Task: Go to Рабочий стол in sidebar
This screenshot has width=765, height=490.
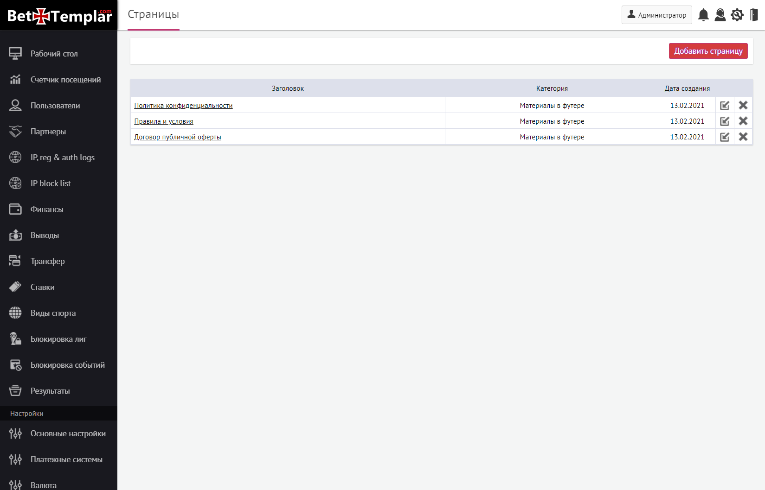Action: click(x=54, y=54)
